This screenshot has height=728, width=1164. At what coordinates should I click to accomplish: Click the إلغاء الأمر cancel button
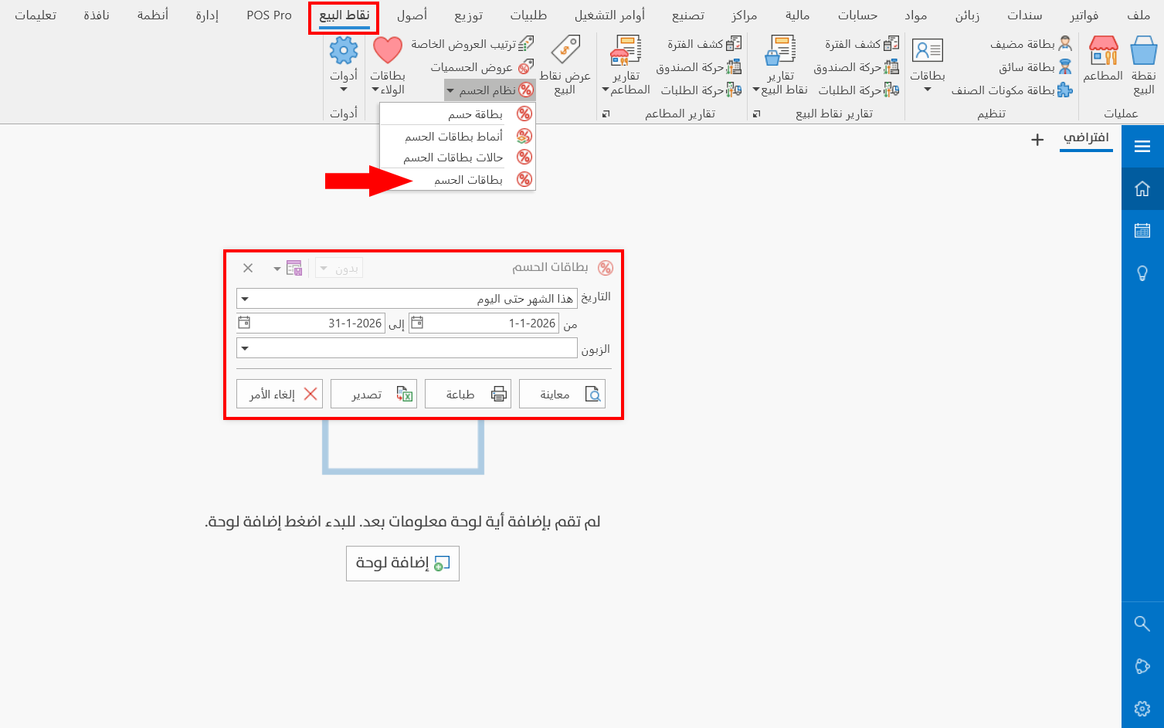click(280, 394)
